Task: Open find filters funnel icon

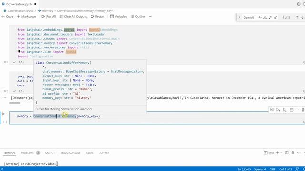Action: (x=275, y=17)
